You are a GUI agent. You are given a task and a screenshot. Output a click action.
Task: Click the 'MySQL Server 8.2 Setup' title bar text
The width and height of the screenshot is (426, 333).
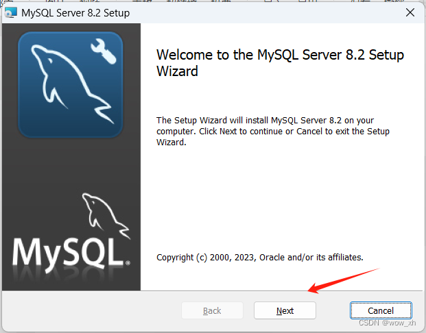75,13
